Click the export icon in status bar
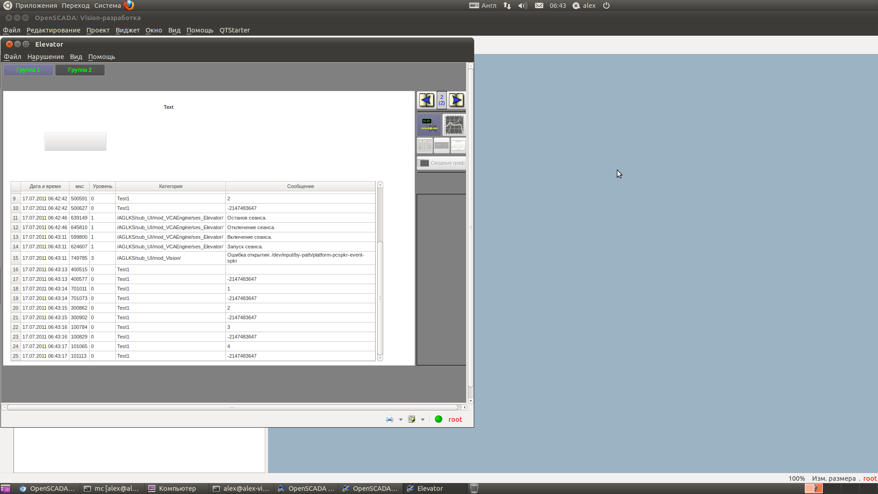The height and width of the screenshot is (494, 878). [412, 419]
